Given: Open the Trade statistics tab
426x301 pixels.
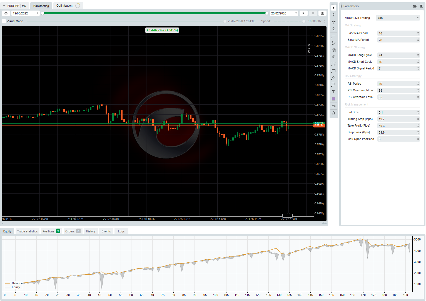Looking at the screenshot, I should [27, 231].
